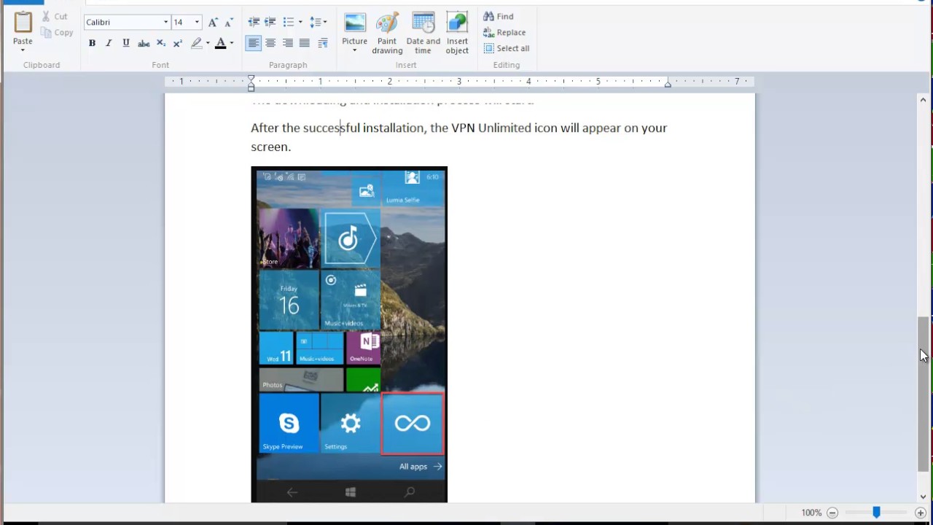Click the 100% zoom level text

pos(811,513)
